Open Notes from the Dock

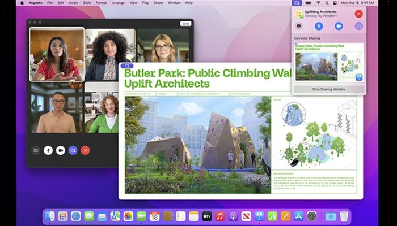[x=194, y=216]
